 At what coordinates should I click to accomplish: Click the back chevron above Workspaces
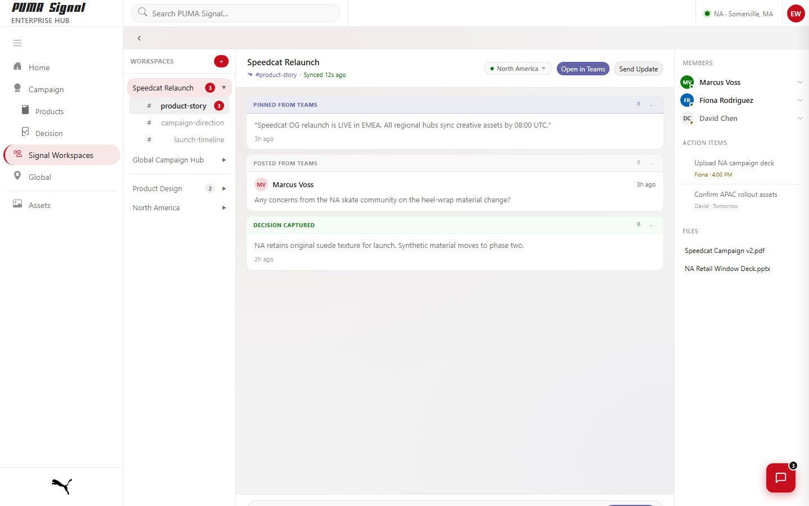[x=139, y=38]
